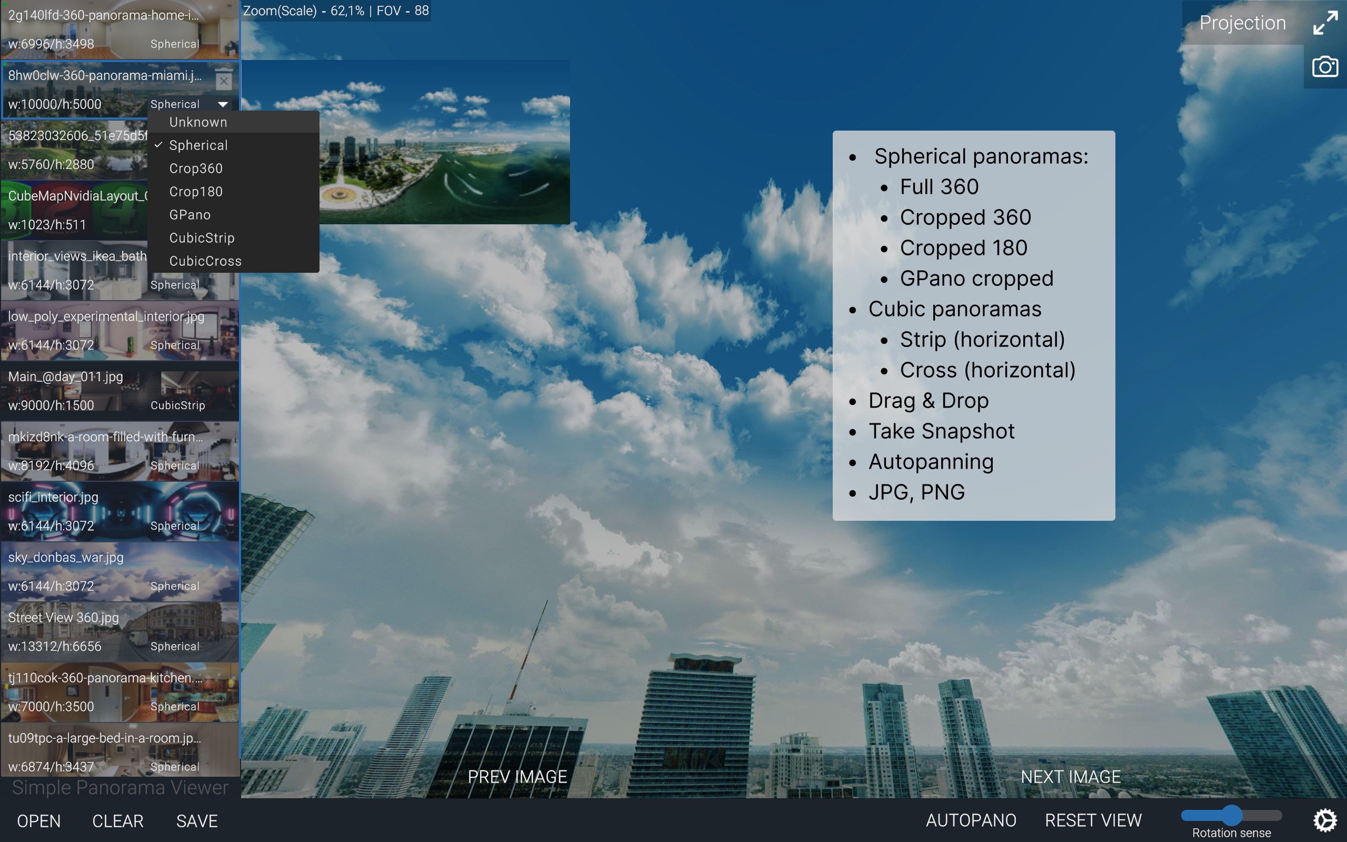This screenshot has height=842, width=1347.
Task: Start AUTOPANO panning
Action: tap(971, 820)
